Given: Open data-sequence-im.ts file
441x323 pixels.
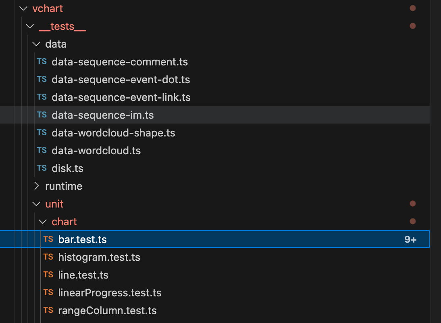Looking at the screenshot, I should [215, 115].
